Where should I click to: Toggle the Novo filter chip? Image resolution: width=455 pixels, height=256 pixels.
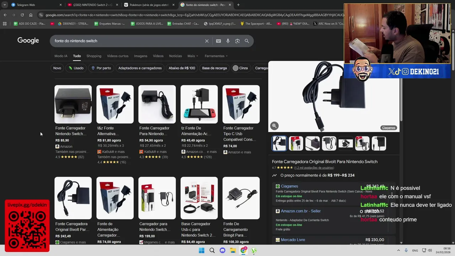57,68
